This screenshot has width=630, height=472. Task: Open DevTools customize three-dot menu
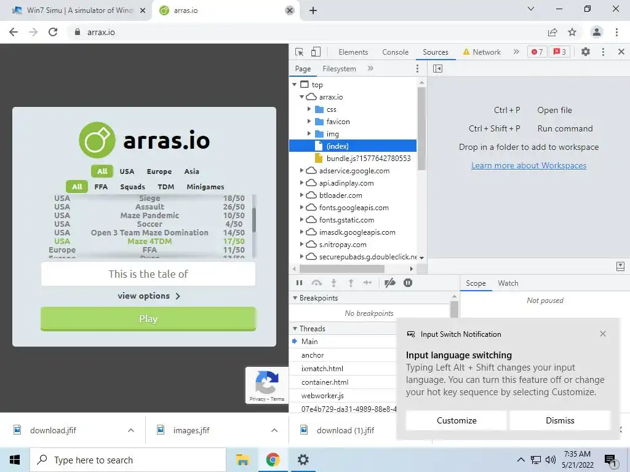[x=603, y=52]
